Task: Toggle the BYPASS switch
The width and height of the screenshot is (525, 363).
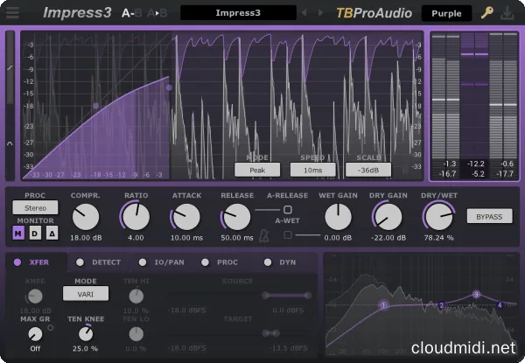Action: 490,215
